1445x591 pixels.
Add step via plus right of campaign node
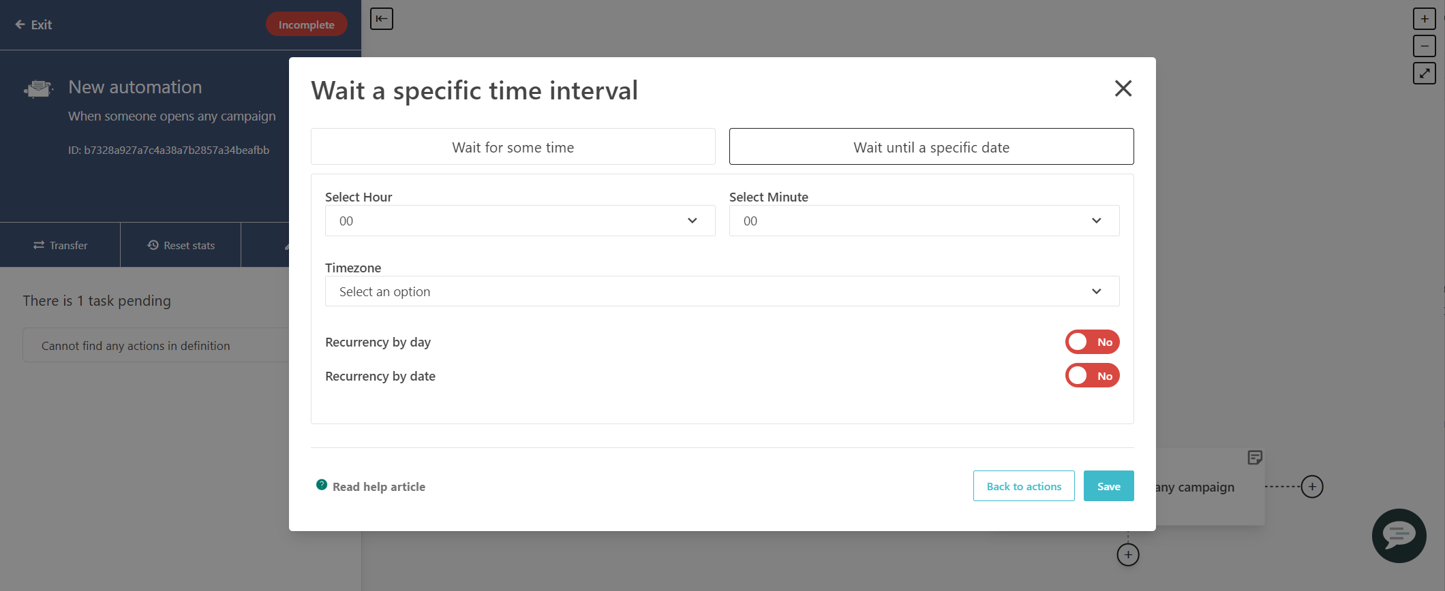click(x=1312, y=487)
